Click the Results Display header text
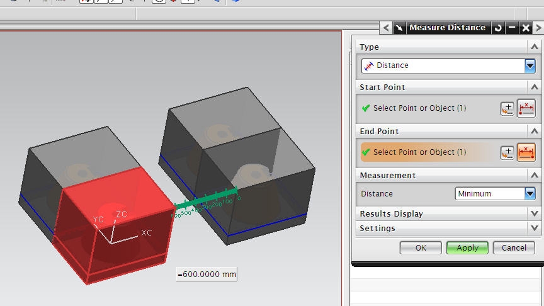 pos(392,213)
